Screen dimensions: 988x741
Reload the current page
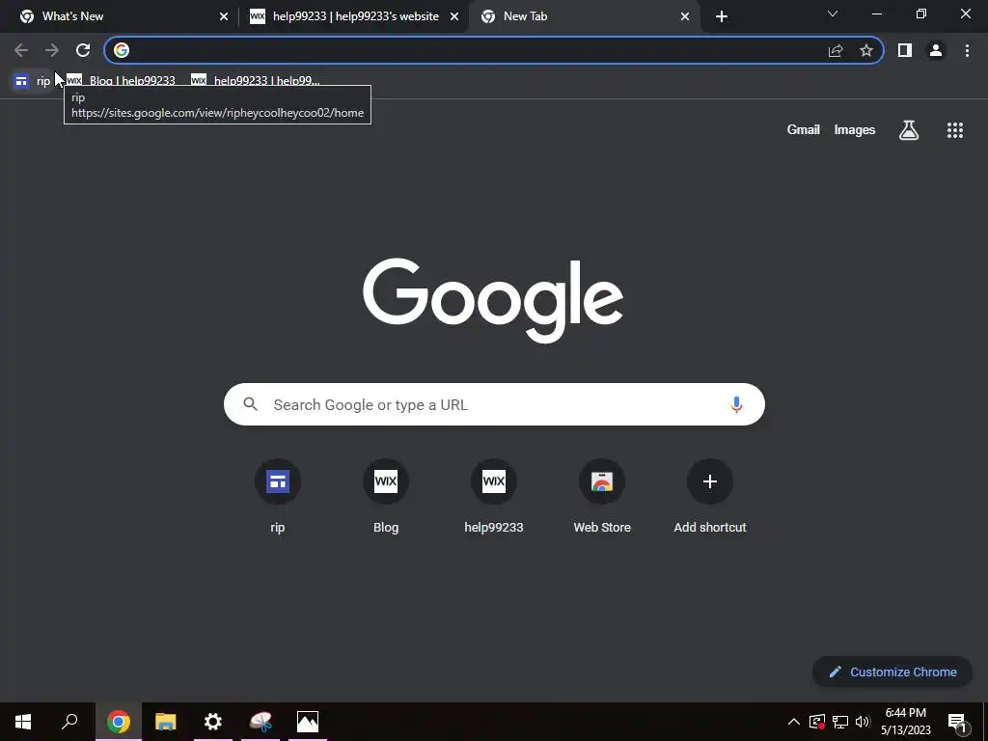[83, 50]
